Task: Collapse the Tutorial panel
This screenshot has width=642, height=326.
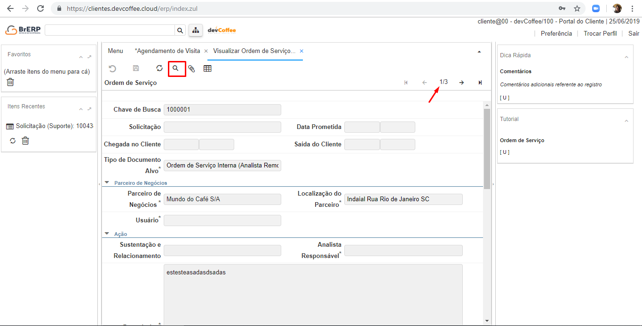Action: [x=626, y=121]
